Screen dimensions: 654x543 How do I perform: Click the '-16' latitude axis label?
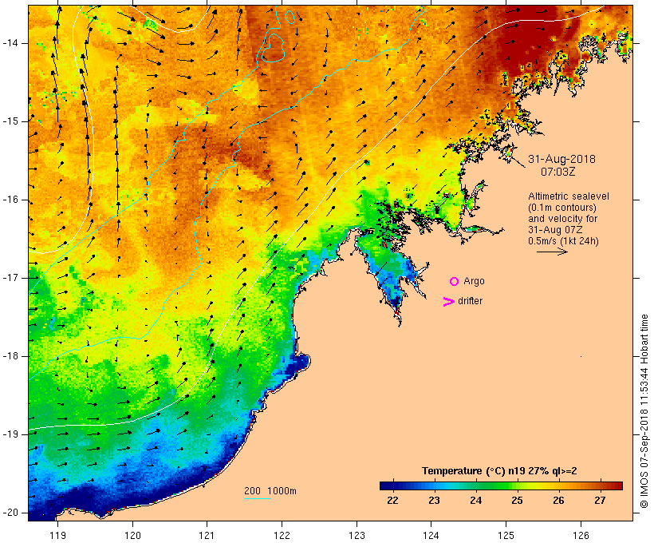[x=10, y=200]
